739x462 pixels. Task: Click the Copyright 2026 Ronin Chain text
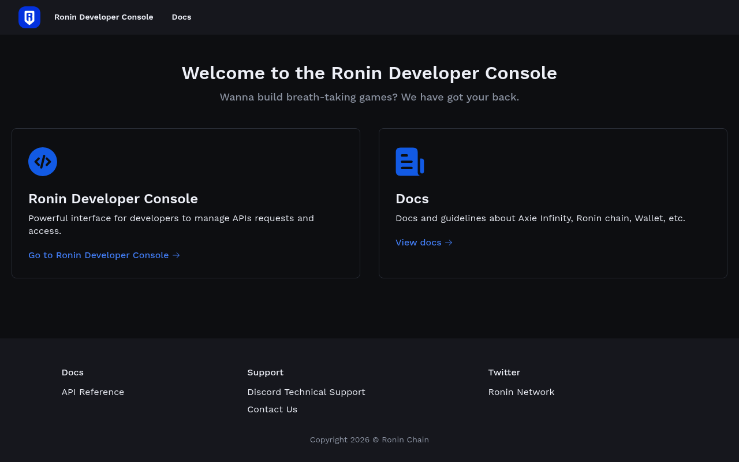pos(369,440)
